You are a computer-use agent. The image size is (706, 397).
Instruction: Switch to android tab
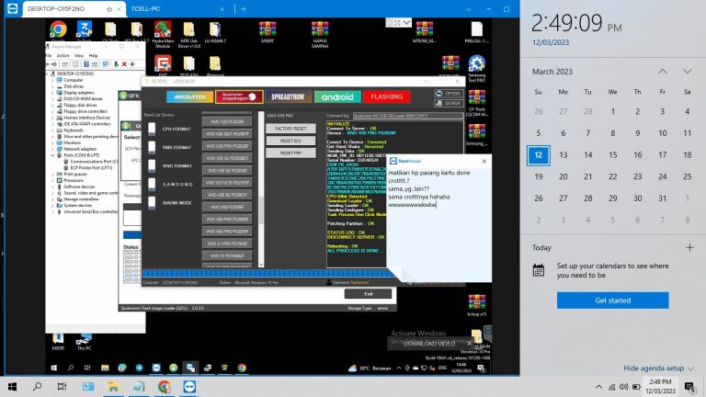click(337, 96)
